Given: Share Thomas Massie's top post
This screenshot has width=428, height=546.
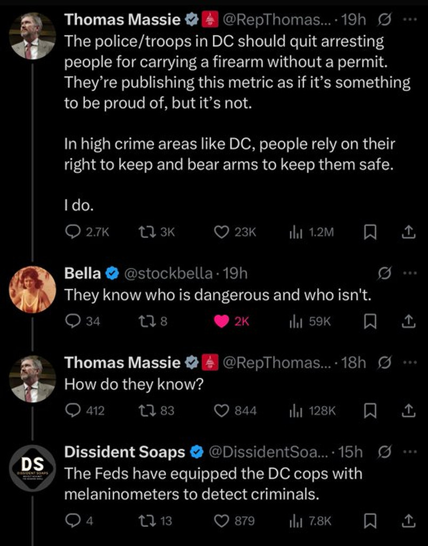Looking at the screenshot, I should [x=407, y=231].
